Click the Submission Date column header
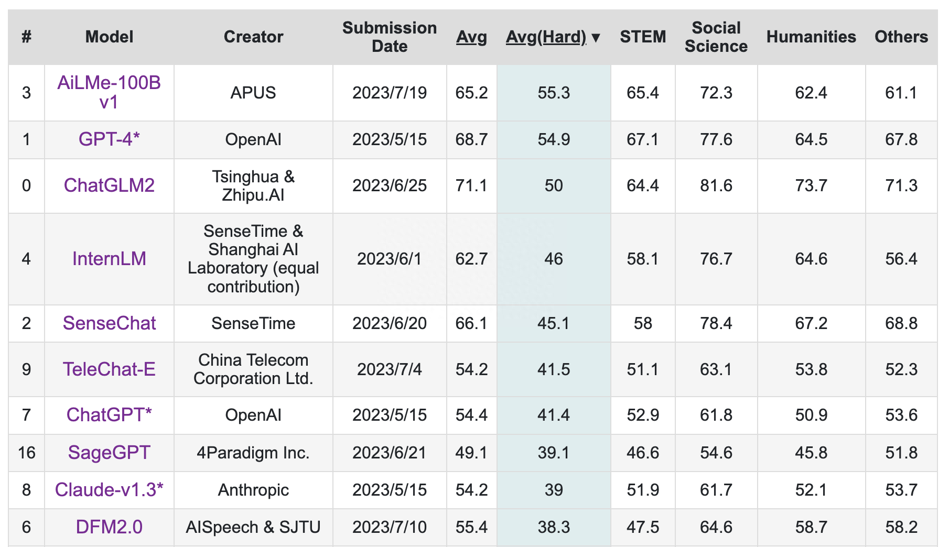The height and width of the screenshot is (547, 949). [390, 37]
